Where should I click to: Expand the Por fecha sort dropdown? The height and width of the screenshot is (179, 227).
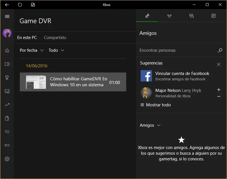click(x=32, y=50)
